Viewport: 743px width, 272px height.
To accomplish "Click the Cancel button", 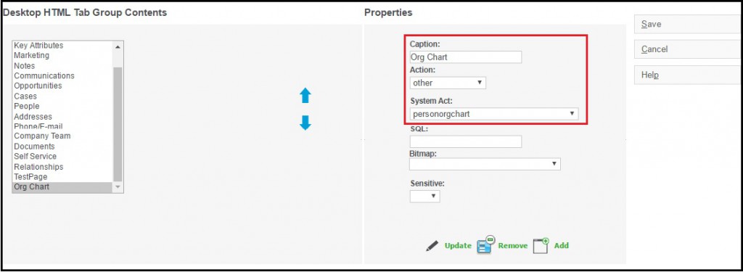I will tap(688, 49).
